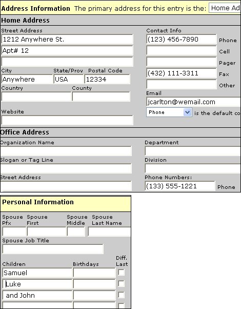Click the Birthdays field for and John
The width and height of the screenshot is (241, 309).
pyautogui.click(x=94, y=295)
